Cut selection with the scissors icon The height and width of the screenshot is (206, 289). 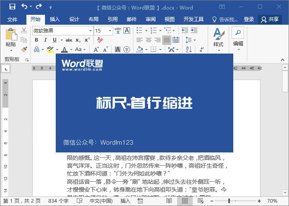[24, 30]
